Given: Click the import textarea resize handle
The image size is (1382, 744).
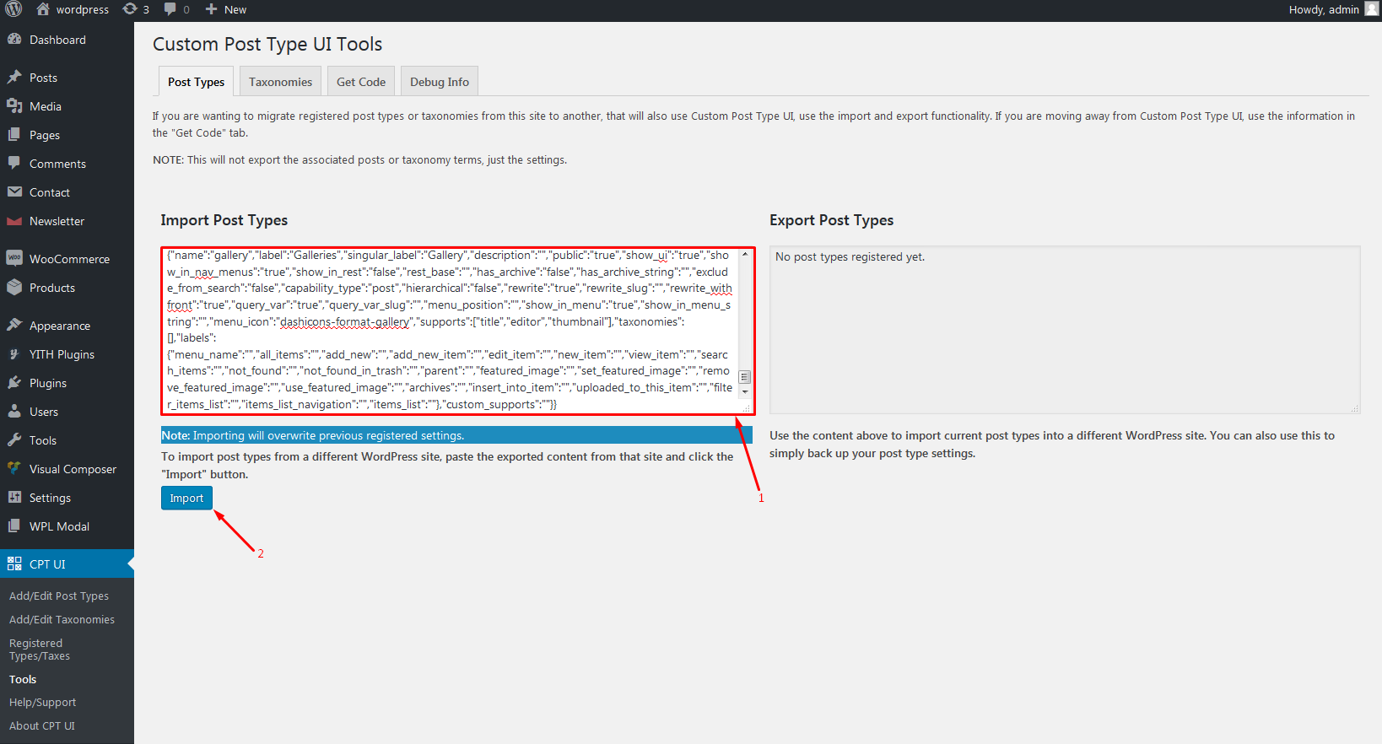Looking at the screenshot, I should point(746,407).
